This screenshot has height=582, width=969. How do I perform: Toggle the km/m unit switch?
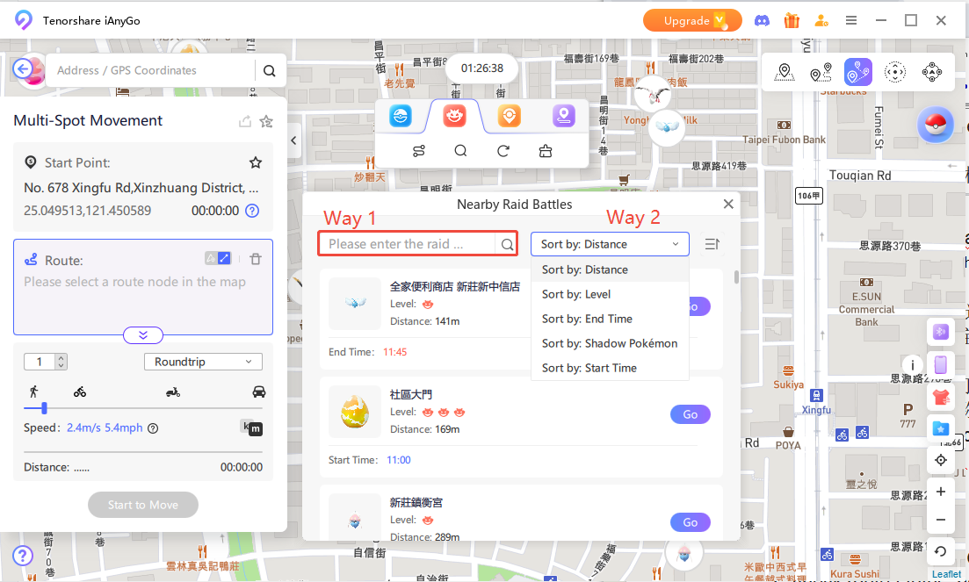[252, 428]
